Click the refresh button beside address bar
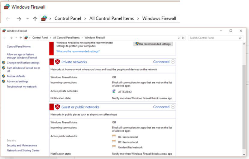This screenshot has height=159, width=249. [183, 38]
